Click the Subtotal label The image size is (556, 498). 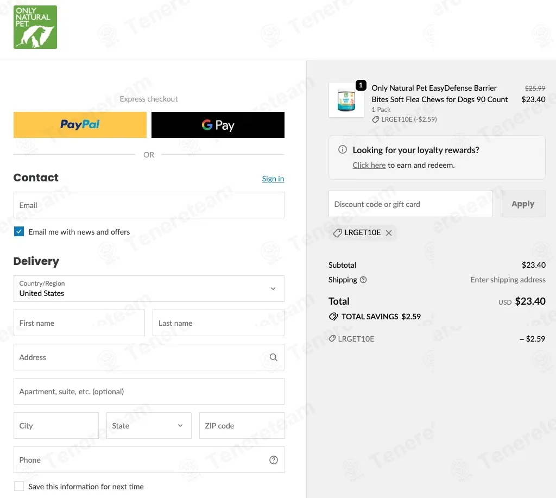(x=342, y=265)
